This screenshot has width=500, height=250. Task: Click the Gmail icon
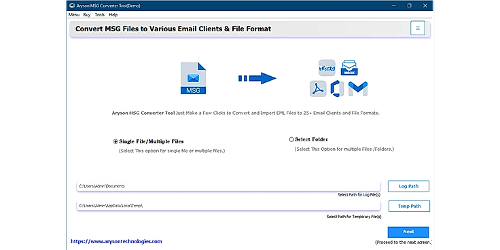point(358,89)
